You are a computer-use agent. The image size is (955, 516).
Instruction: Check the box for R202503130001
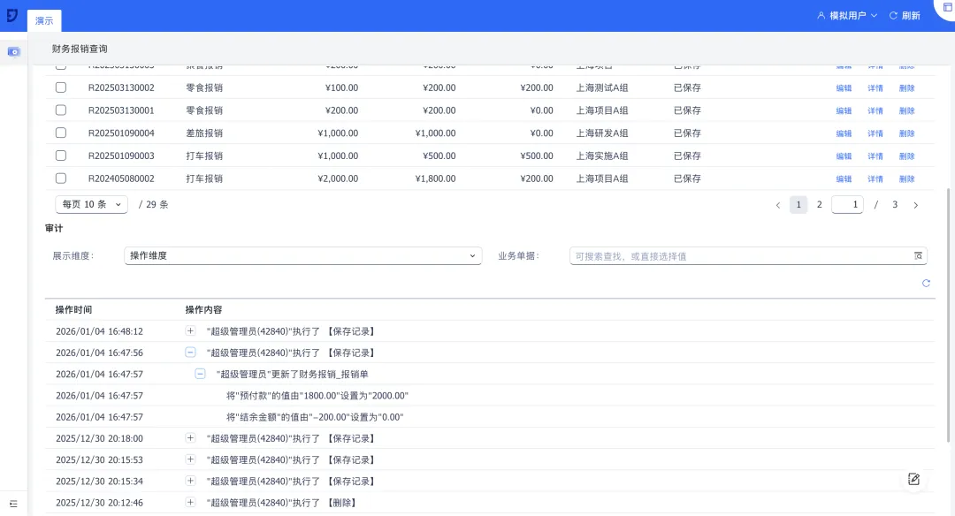click(61, 110)
